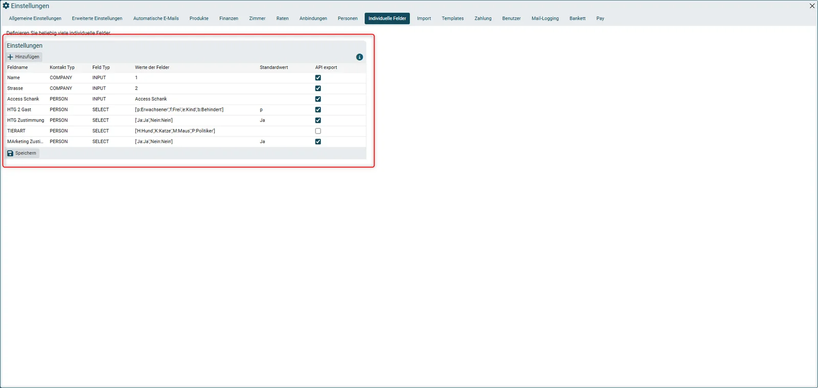Select the SELECT field type of the TIERART row
Image resolution: width=818 pixels, height=388 pixels.
pos(101,131)
